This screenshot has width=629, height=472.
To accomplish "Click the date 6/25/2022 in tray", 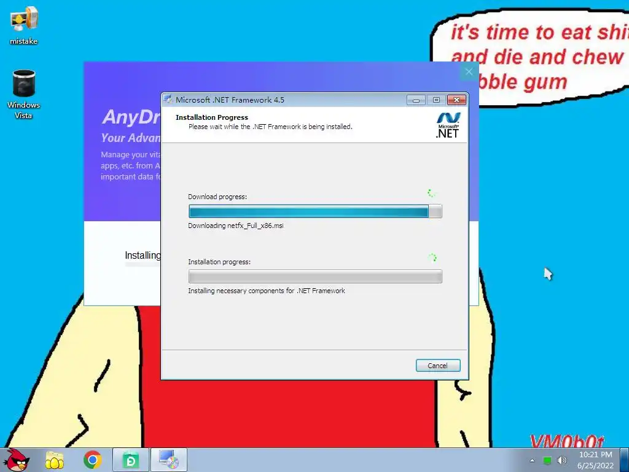I will coord(596,466).
